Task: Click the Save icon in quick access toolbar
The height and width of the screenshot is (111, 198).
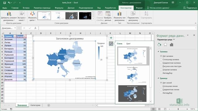Action: click(5, 3)
